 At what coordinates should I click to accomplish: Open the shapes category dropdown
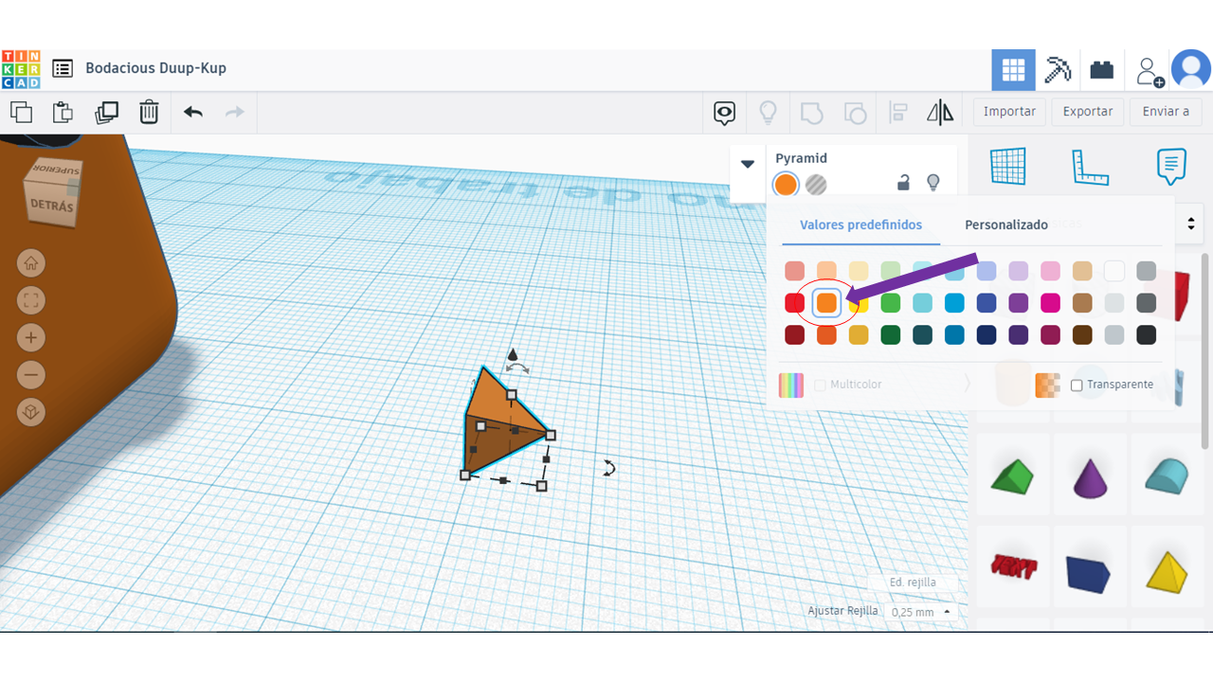1191,224
